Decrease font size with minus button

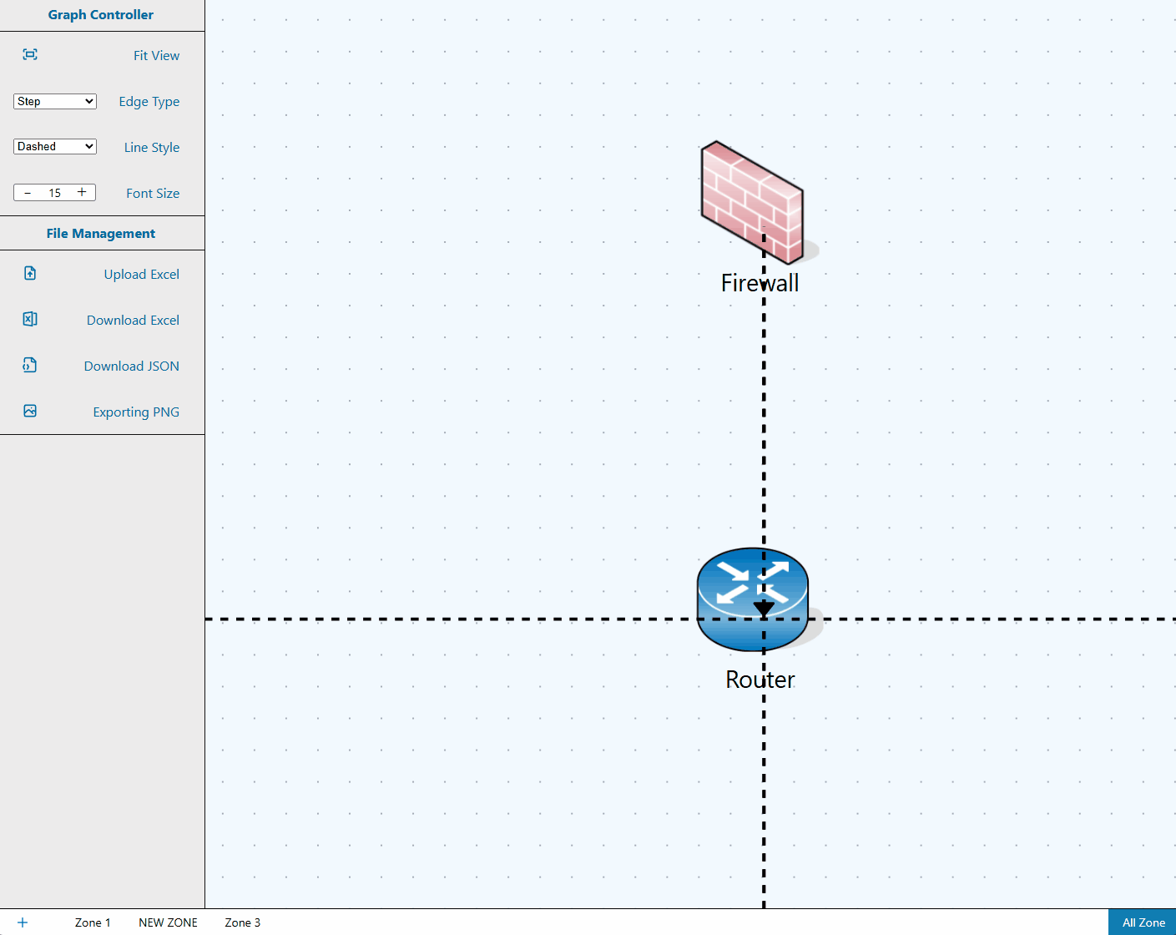coord(28,193)
